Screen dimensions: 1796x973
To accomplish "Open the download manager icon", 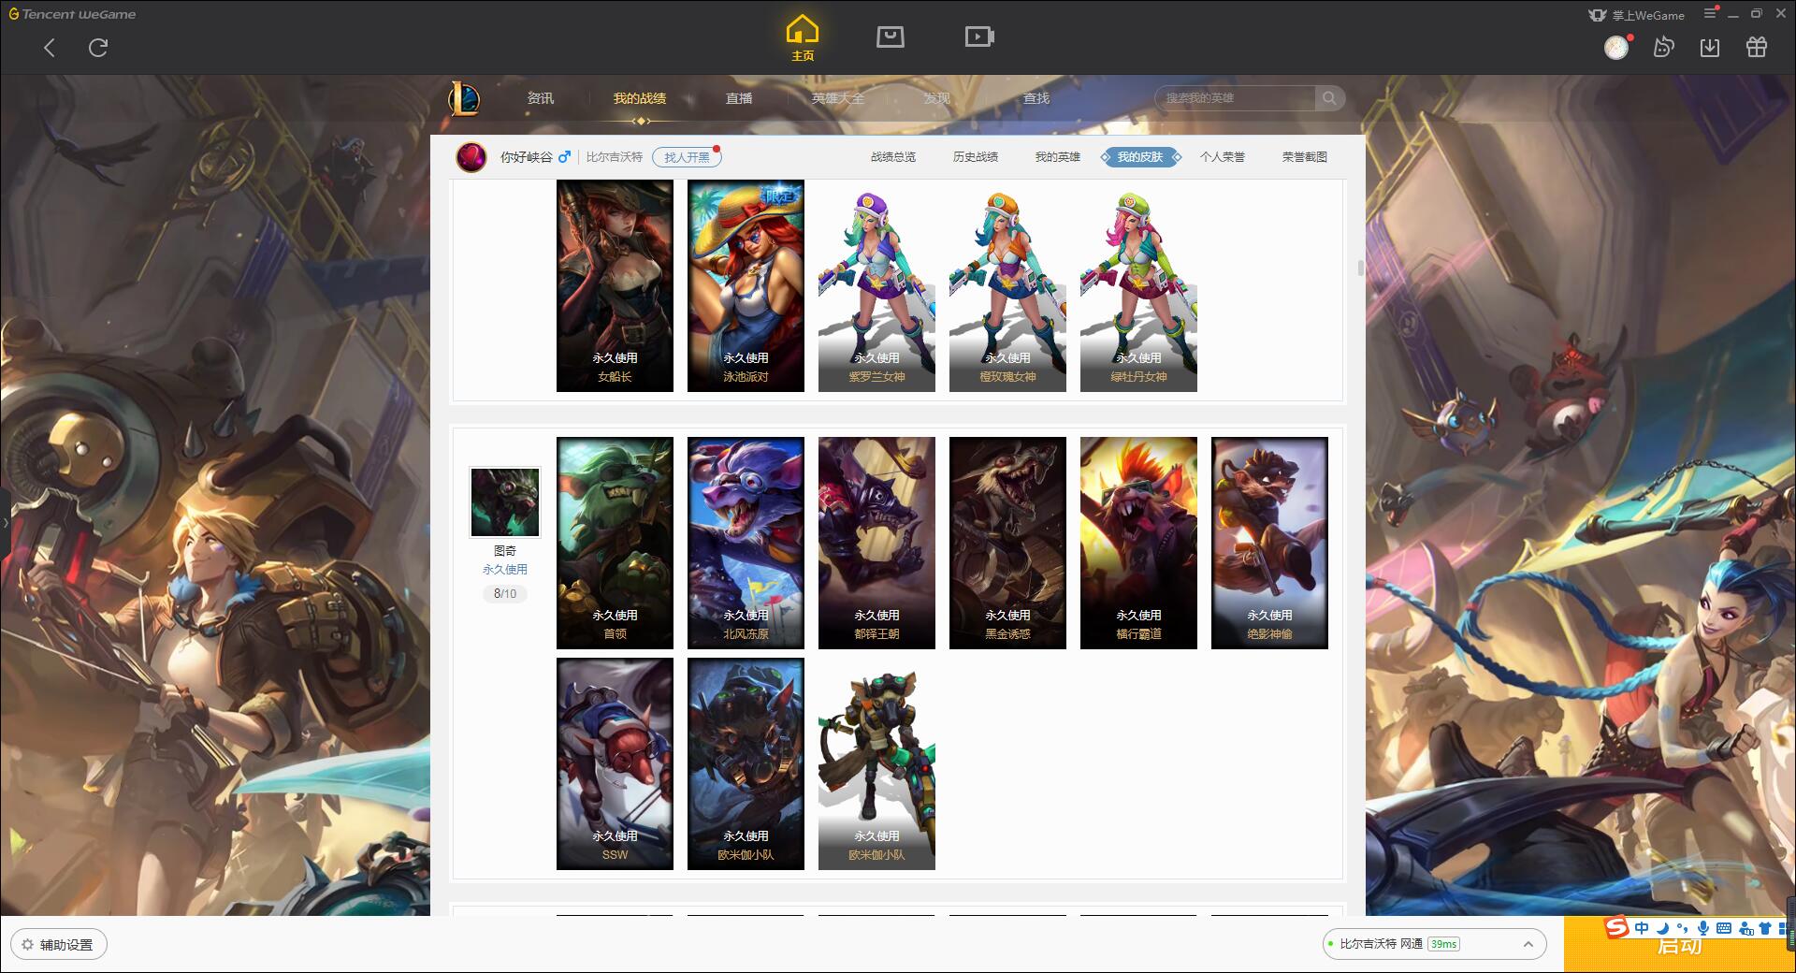I will [1710, 47].
